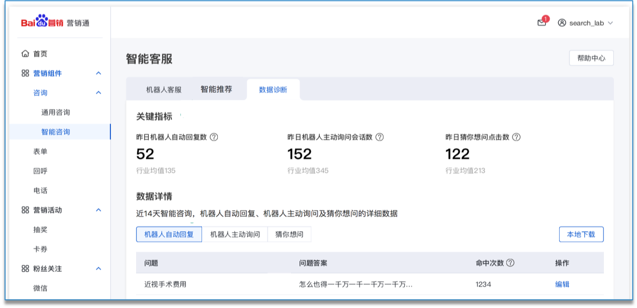Collapse the 营销组件 sidebar section
This screenshot has height=308, width=637.
tap(98, 73)
